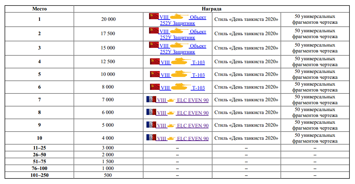Viewport: 355px width, 184px height.
Task: Select the 12 500 reward cell
Action: (108, 62)
